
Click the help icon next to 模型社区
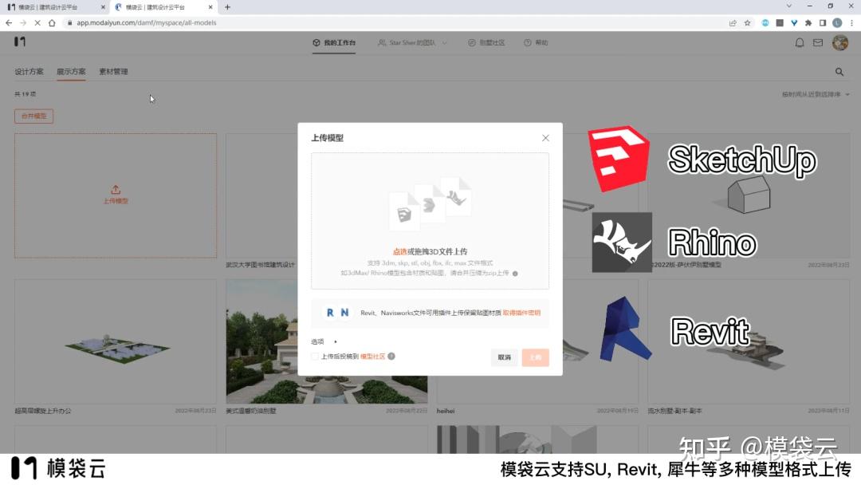coord(391,357)
